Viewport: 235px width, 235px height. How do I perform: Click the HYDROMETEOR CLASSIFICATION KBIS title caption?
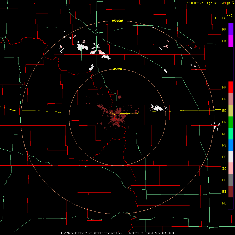coord(117,233)
